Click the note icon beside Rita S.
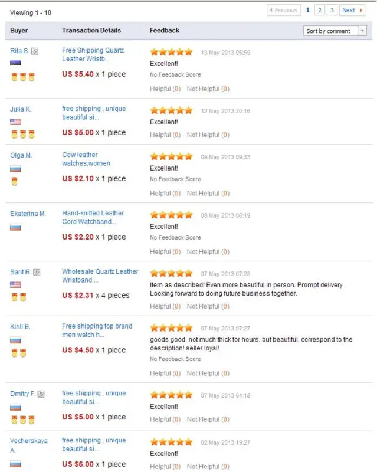 35,51
